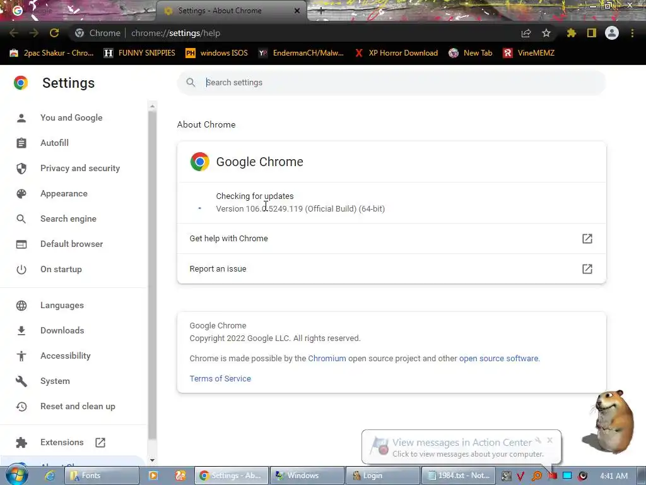Switch to 1984.txt Notepad window

(x=458, y=476)
